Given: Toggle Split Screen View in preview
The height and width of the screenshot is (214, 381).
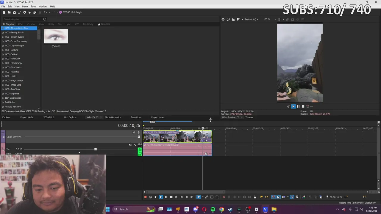Looking at the screenshot, I should 238,19.
